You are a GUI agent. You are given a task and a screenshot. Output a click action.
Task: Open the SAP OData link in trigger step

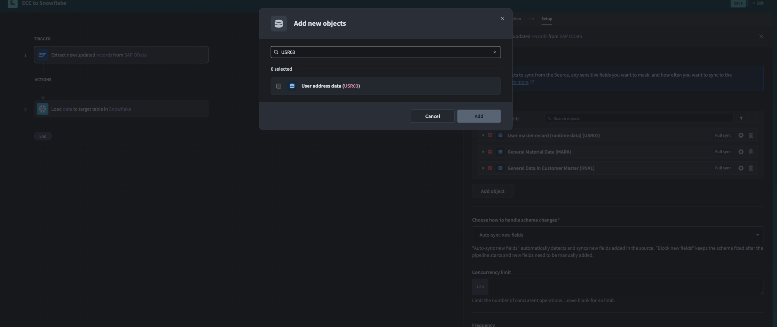point(135,55)
